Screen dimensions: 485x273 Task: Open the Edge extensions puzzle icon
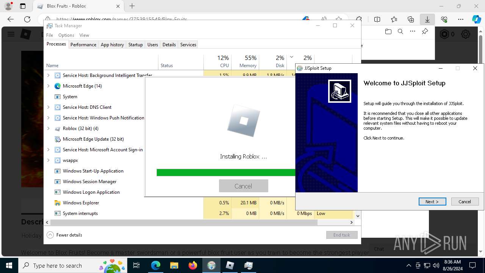[x=359, y=19]
